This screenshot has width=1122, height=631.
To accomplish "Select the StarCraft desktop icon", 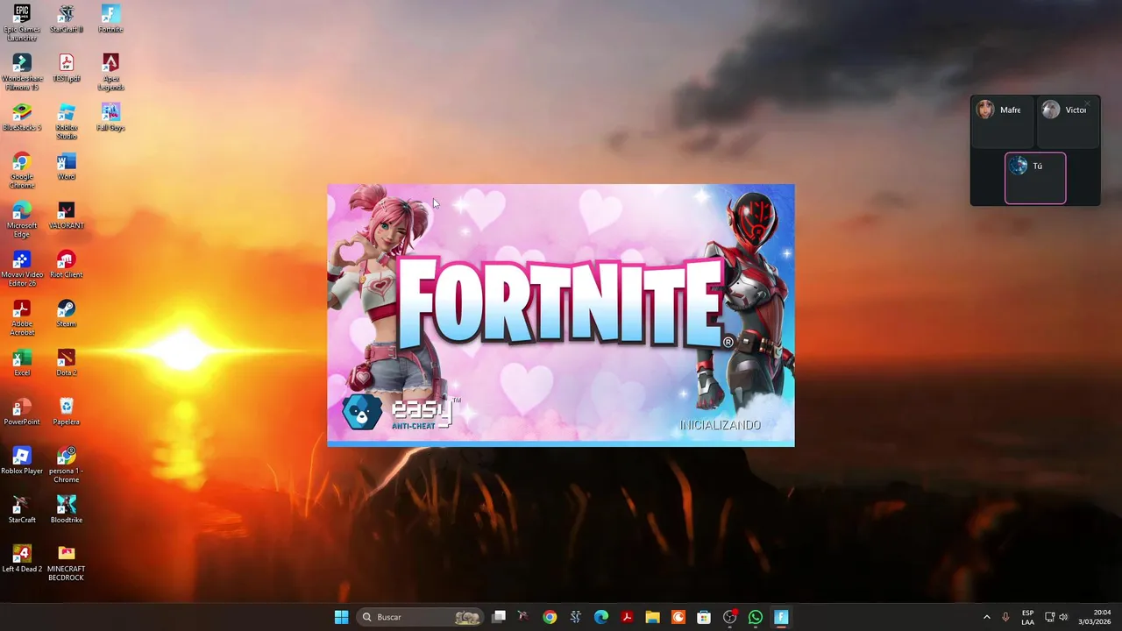I will 22,510.
